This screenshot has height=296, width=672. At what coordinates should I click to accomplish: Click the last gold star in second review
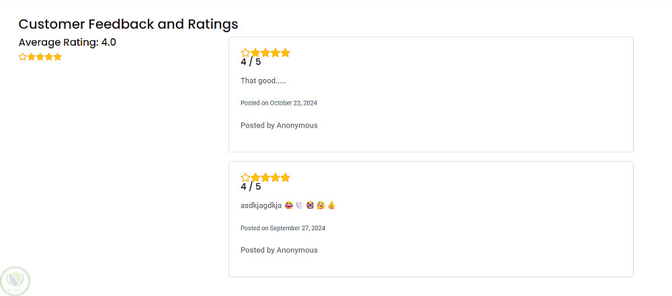286,178
